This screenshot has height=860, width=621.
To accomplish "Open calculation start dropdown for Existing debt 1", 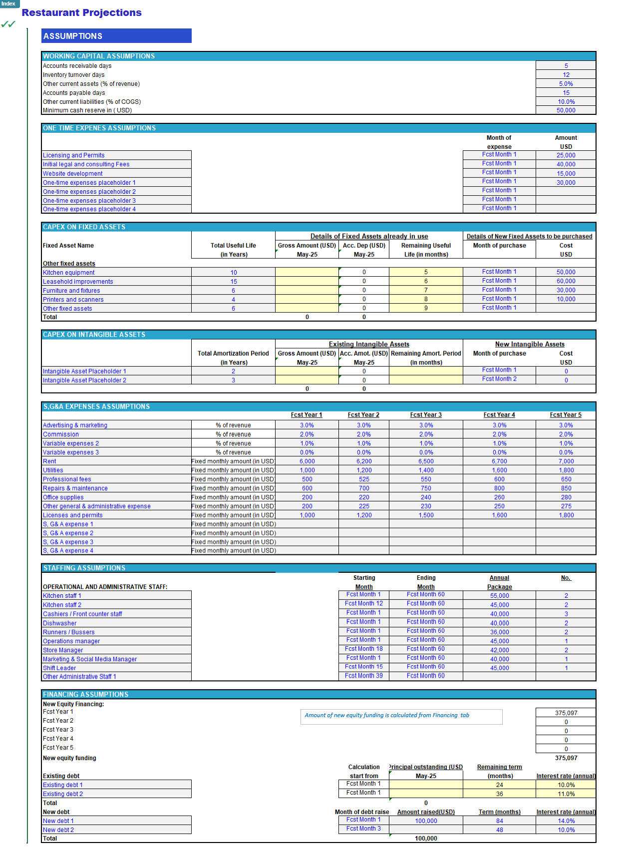I will click(x=364, y=784).
